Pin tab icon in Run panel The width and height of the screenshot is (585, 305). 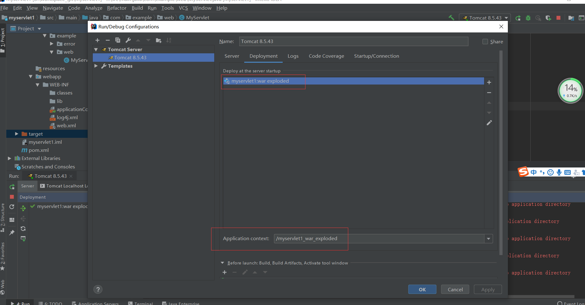pyautogui.click(x=12, y=233)
